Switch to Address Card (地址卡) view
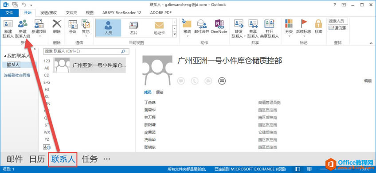376x173 pixels. (x=159, y=28)
